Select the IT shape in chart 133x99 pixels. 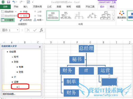point(86,71)
